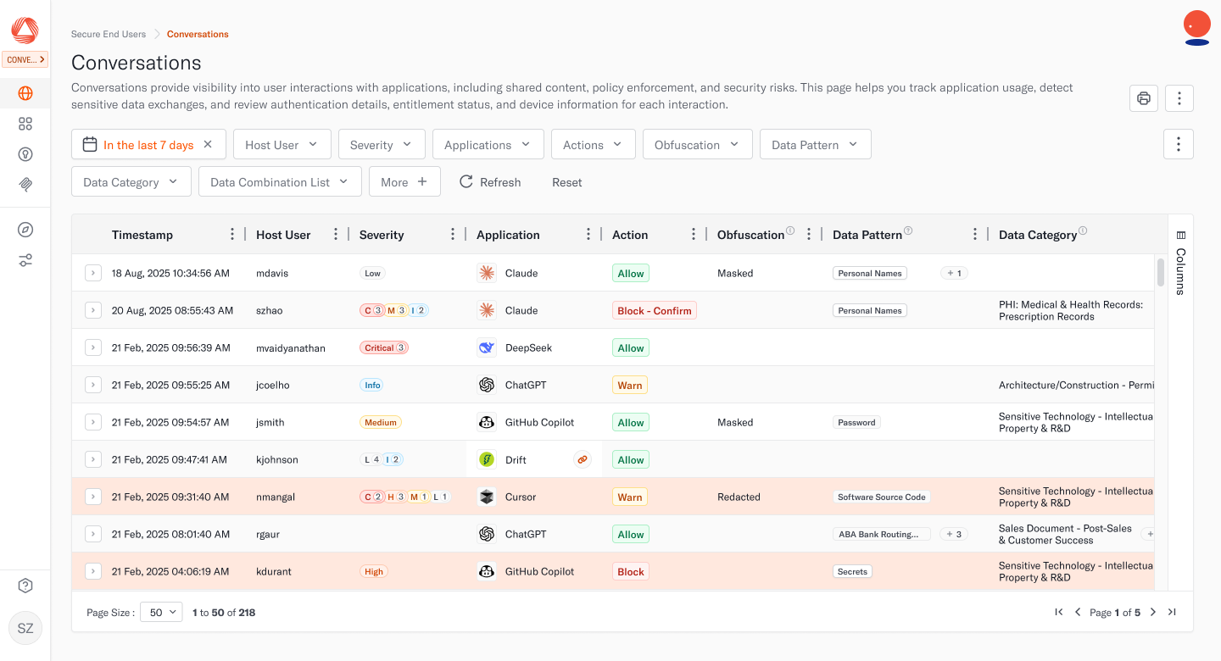Viewport: 1221px width, 661px height.
Task: Go to the last page arrow
Action: tap(1172, 612)
